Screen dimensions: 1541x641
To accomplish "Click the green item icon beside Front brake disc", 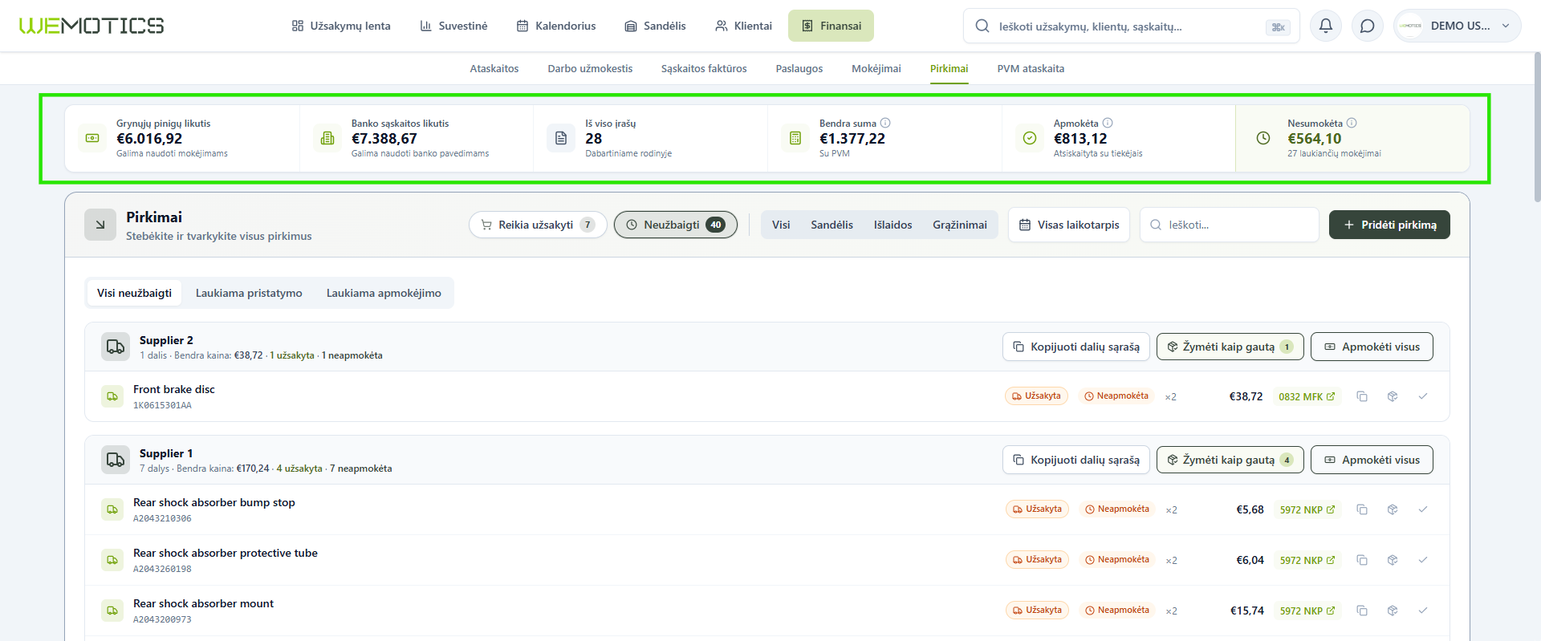I will [x=112, y=396].
